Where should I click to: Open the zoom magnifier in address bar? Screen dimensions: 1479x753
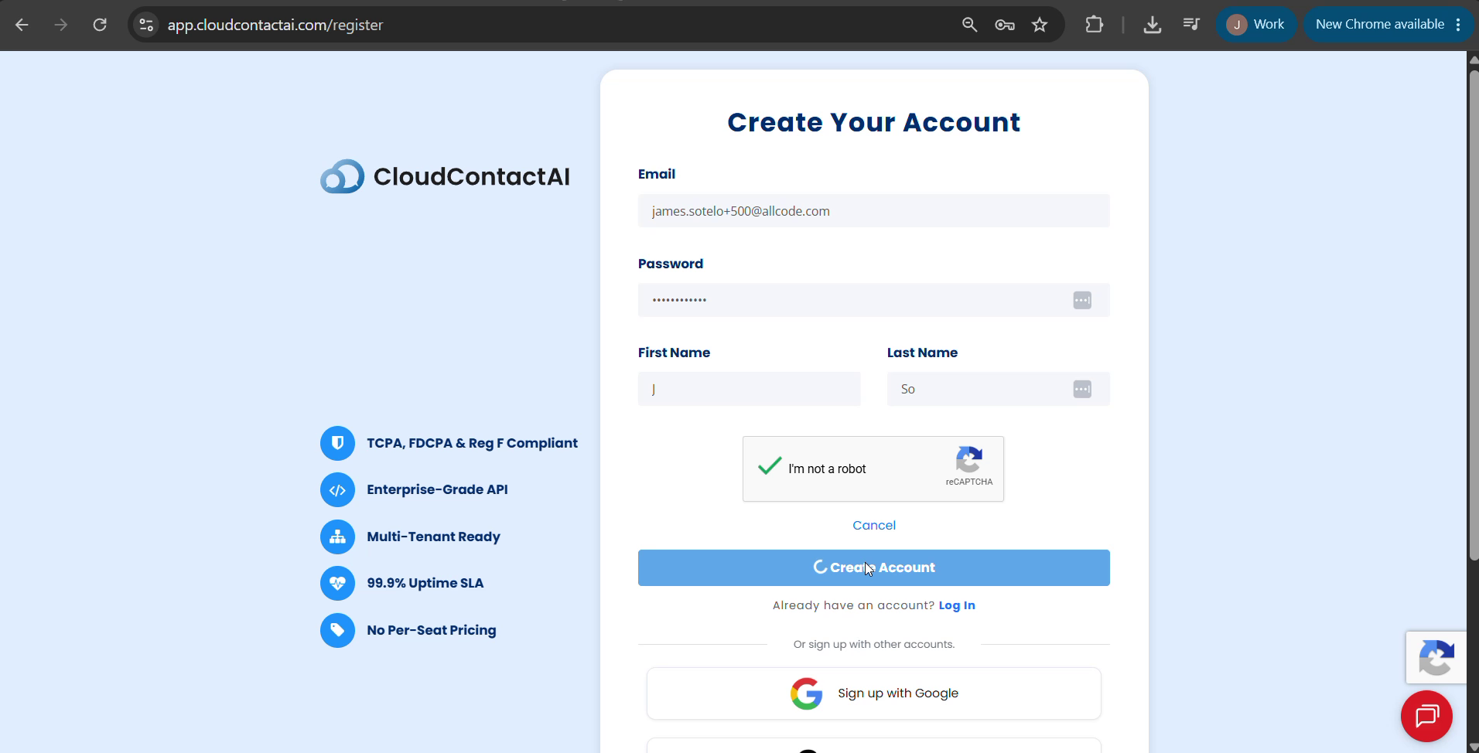click(x=969, y=25)
